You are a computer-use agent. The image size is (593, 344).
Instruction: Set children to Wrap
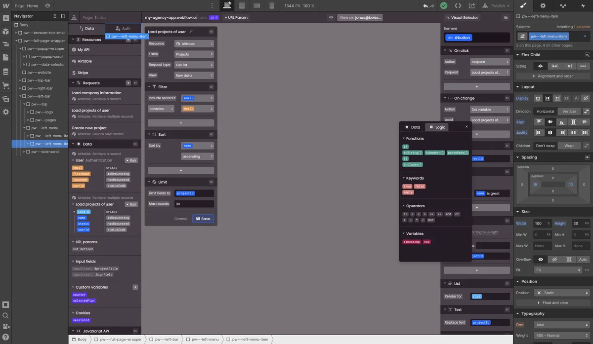[569, 146]
